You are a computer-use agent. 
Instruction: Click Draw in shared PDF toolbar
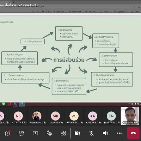[104, 12]
